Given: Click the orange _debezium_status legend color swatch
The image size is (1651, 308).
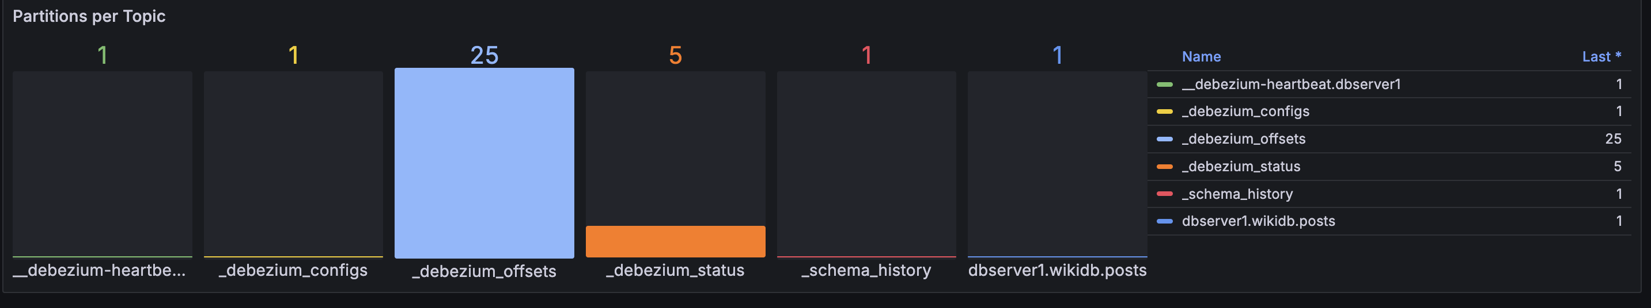Looking at the screenshot, I should pyautogui.click(x=1165, y=167).
